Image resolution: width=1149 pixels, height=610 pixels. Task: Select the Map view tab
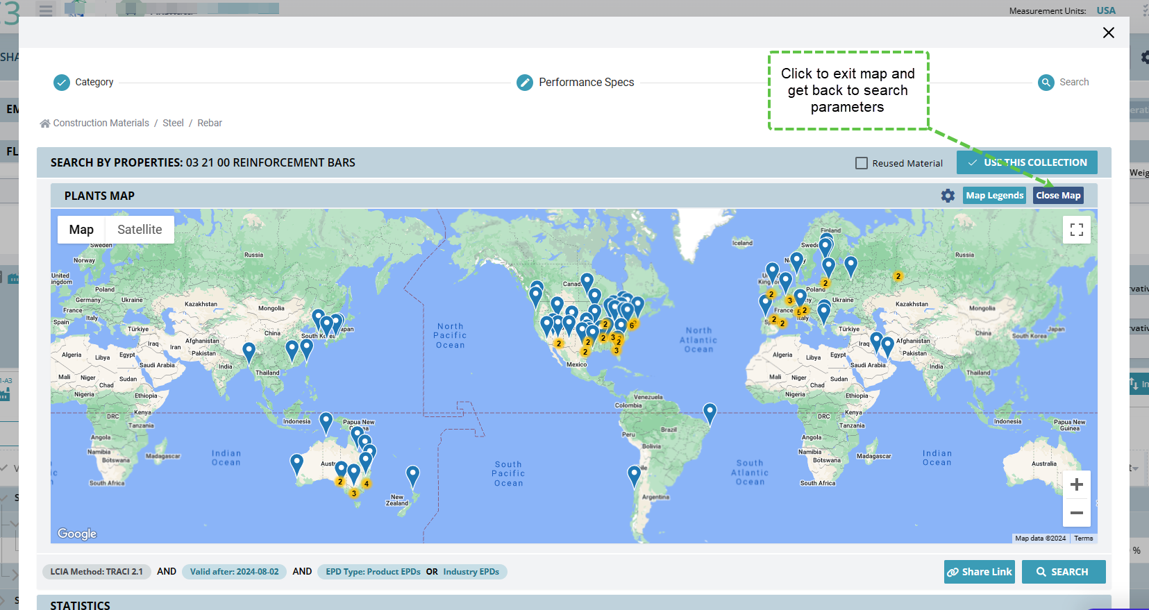pos(81,230)
